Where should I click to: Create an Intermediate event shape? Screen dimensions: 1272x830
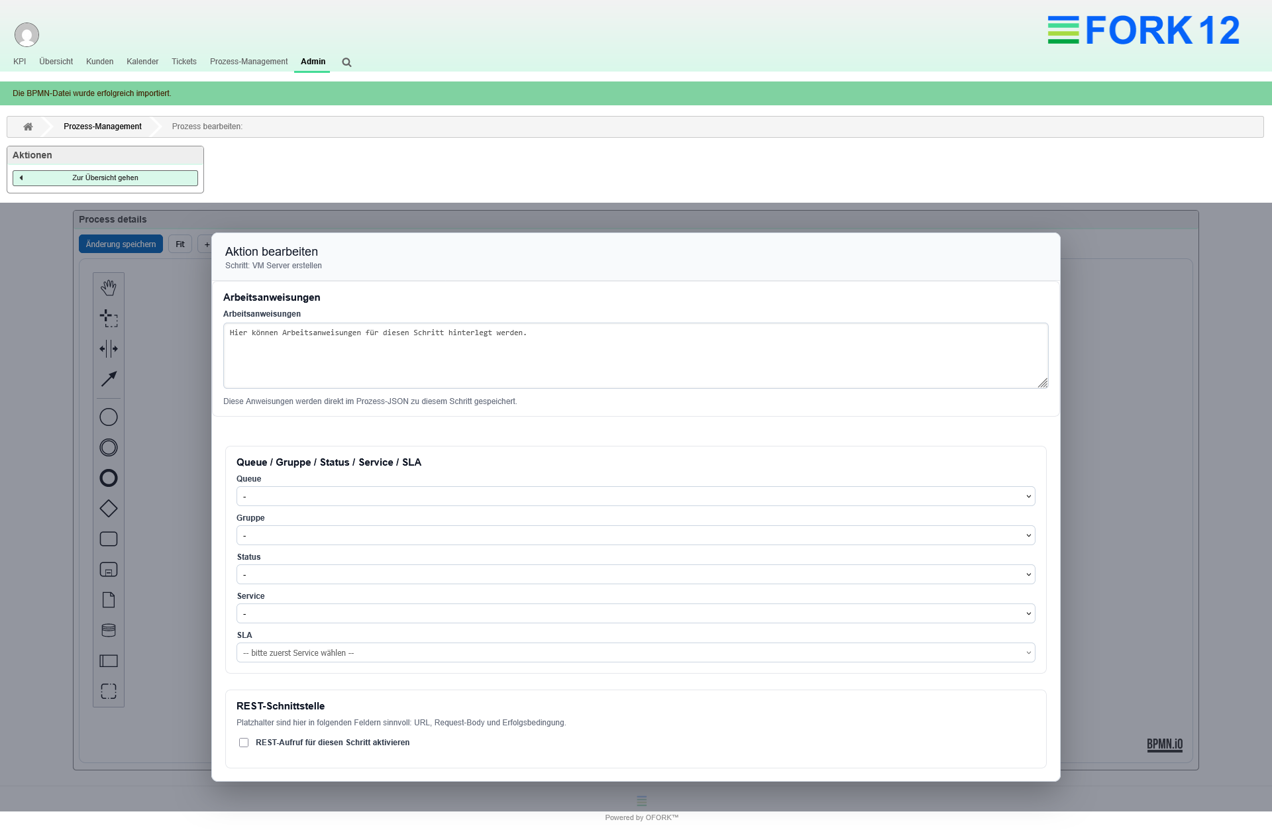(108, 447)
